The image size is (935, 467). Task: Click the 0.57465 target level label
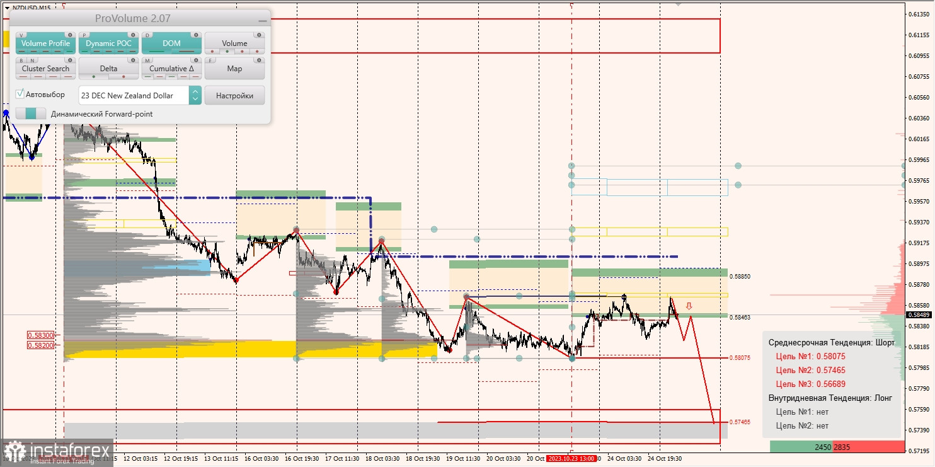pos(740,422)
